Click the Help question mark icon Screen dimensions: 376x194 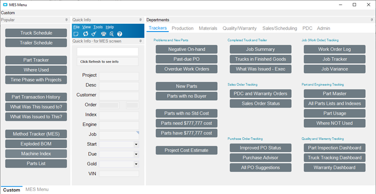pos(120,34)
